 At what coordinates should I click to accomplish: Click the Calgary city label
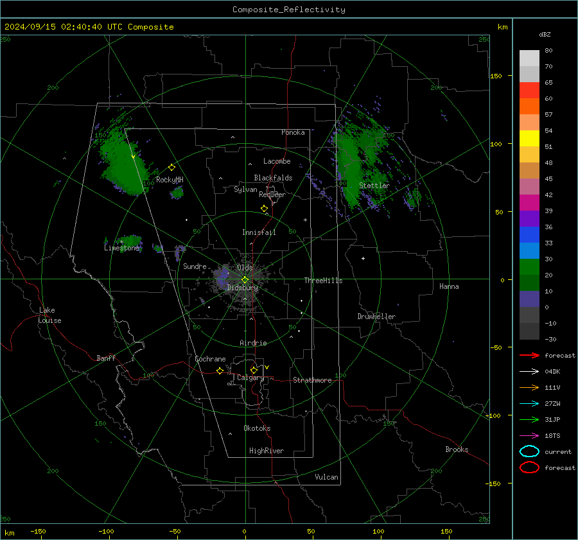(x=250, y=378)
